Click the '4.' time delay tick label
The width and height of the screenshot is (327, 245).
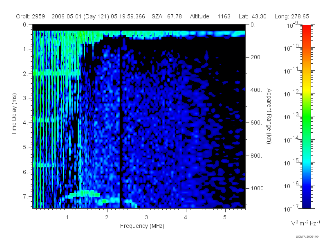[x=25, y=123]
